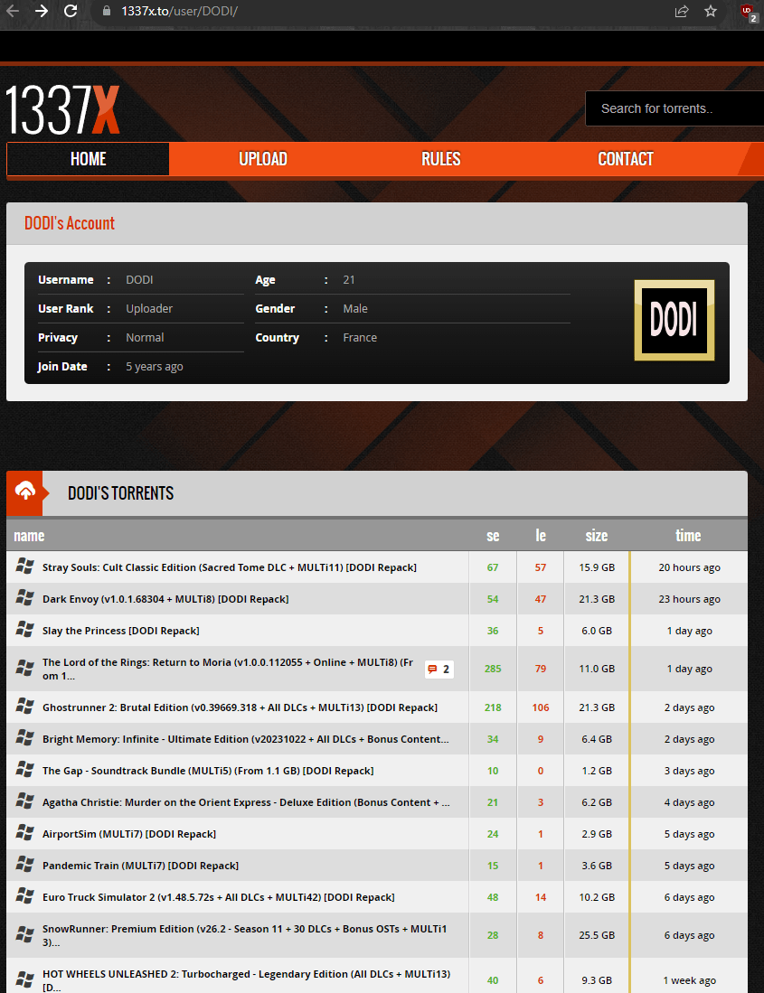This screenshot has height=993, width=764.
Task: Click Windows icon on Agatha Christie row
Action: point(24,801)
